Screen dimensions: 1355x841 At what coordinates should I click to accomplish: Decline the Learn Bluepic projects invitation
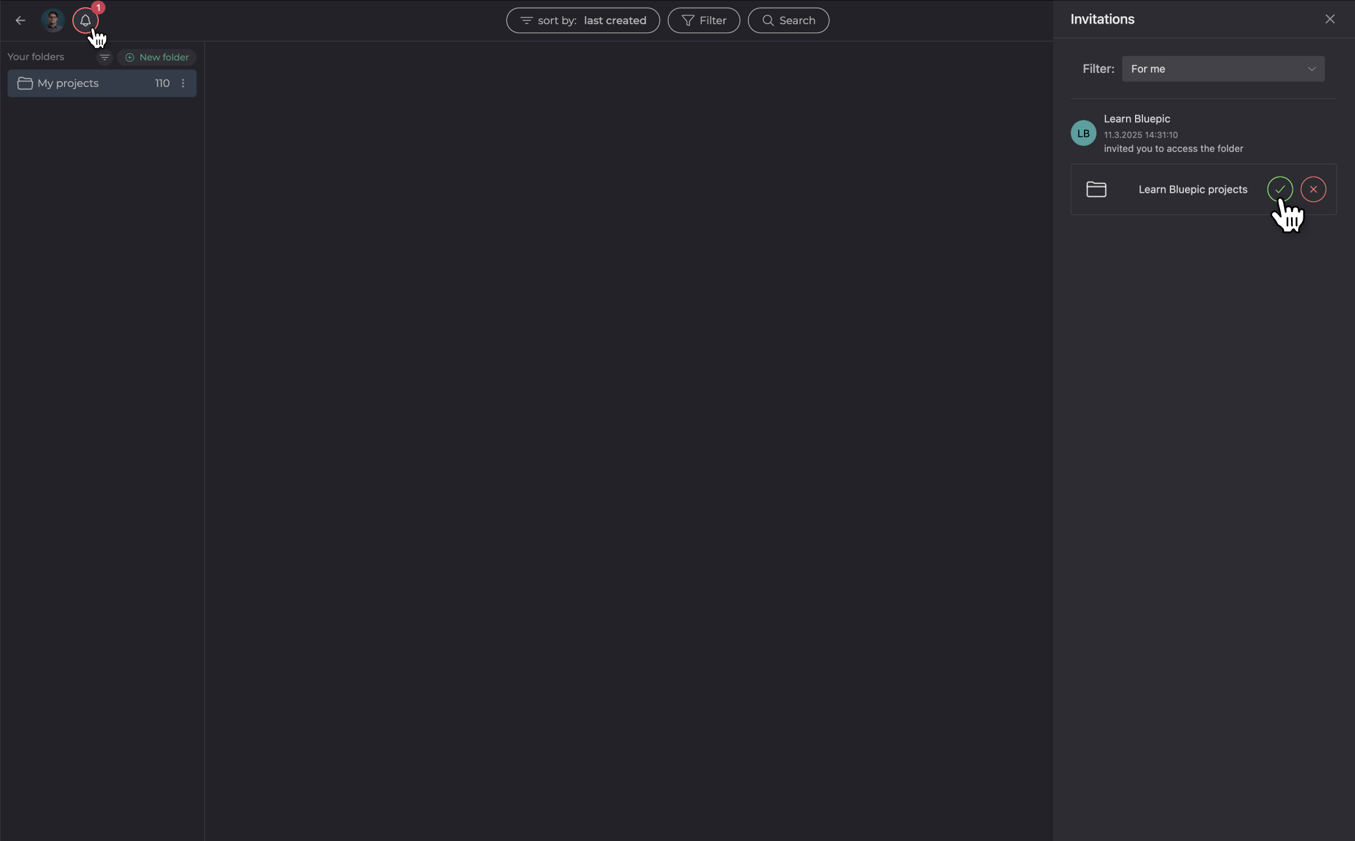coord(1313,190)
